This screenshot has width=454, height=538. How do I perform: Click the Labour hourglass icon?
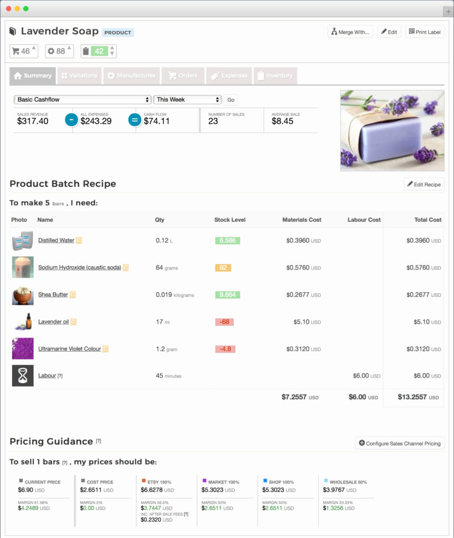(x=22, y=375)
